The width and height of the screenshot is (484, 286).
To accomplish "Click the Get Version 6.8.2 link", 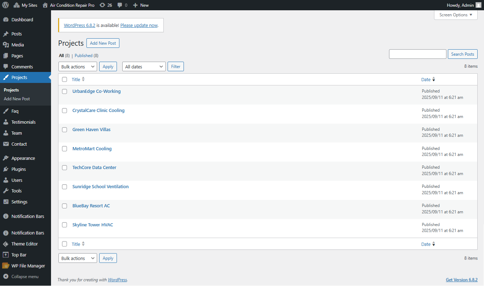I will click(x=462, y=280).
